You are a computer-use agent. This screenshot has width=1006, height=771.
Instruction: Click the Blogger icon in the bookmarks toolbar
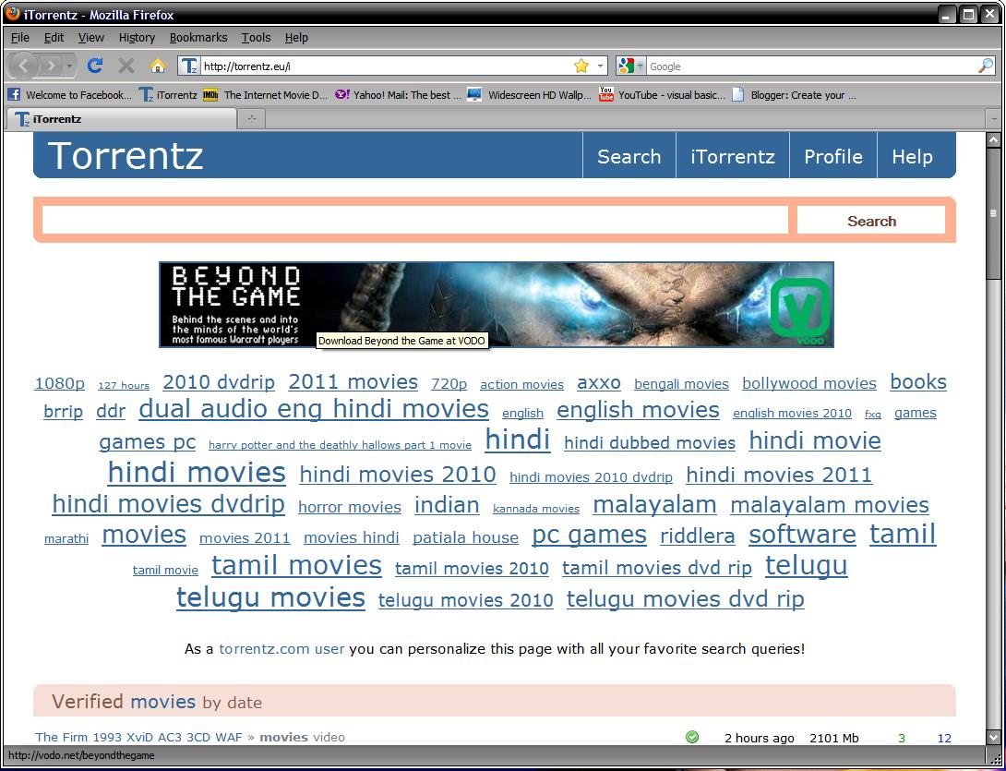point(737,94)
